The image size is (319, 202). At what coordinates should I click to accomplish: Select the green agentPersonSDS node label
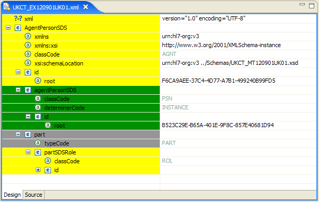[x=55, y=90]
